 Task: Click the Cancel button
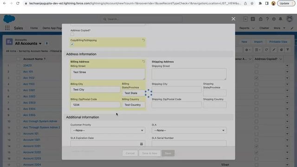click(x=130, y=153)
